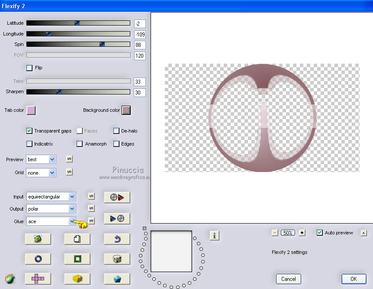Click the load preset disc-and-arrow button
The image size is (373, 289).
click(117, 197)
